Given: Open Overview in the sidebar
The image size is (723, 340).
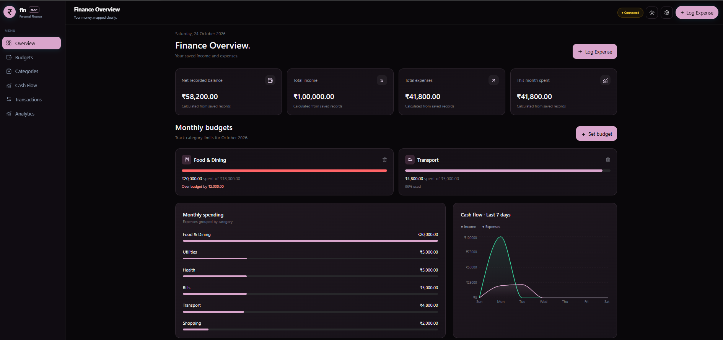Looking at the screenshot, I should [31, 43].
